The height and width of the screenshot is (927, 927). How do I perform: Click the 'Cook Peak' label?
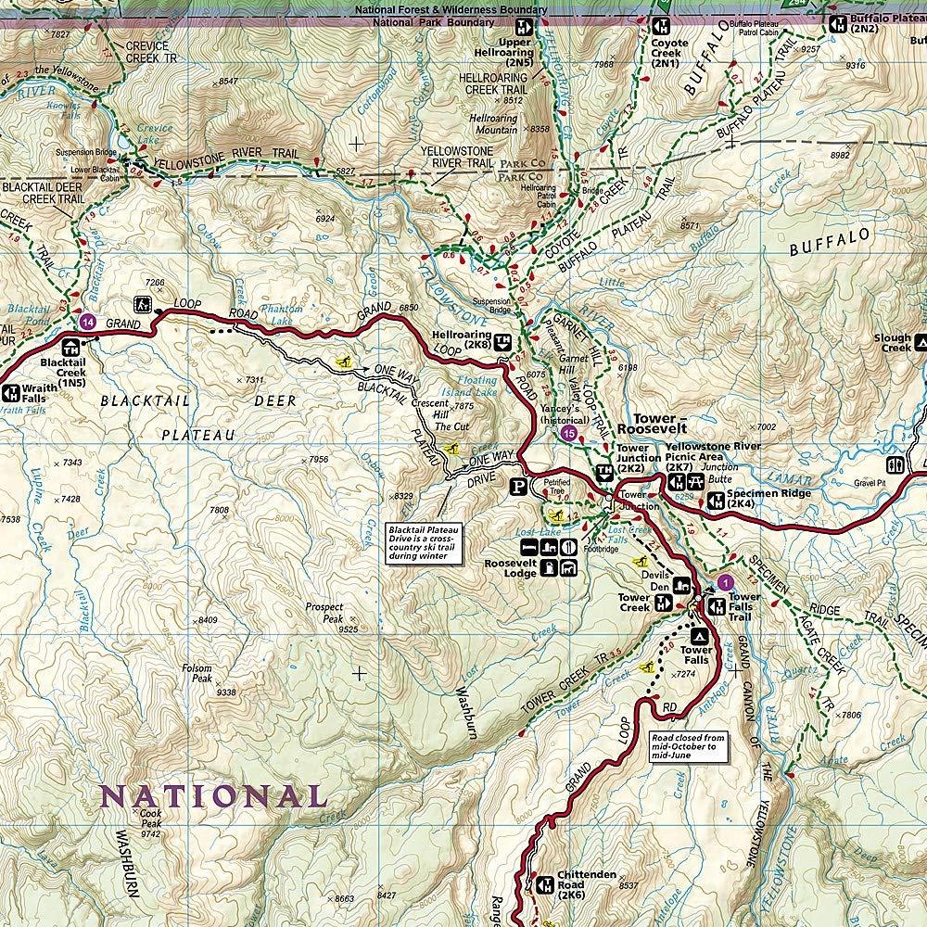coord(151,819)
